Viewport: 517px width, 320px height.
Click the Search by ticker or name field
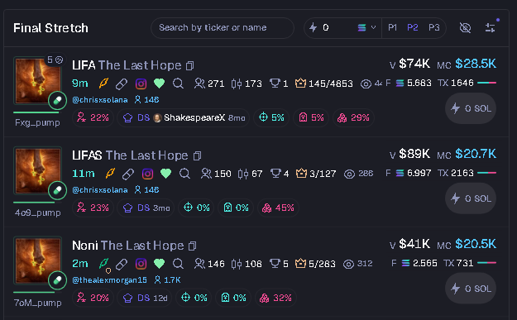click(x=223, y=27)
